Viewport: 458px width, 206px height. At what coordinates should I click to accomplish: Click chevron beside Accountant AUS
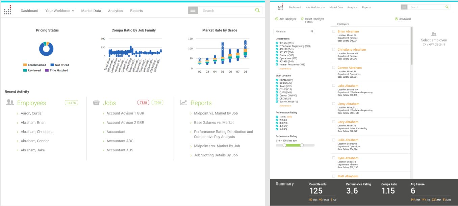coord(104,150)
